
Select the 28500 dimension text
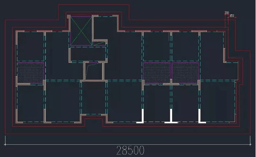click(x=131, y=150)
